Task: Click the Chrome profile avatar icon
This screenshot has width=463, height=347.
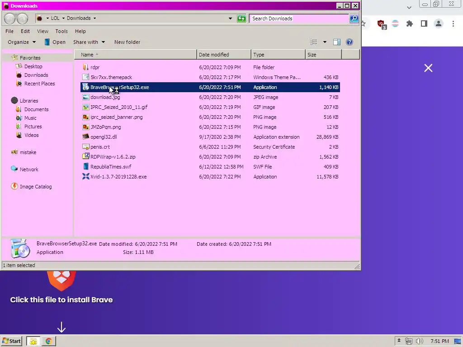Action: point(439,23)
